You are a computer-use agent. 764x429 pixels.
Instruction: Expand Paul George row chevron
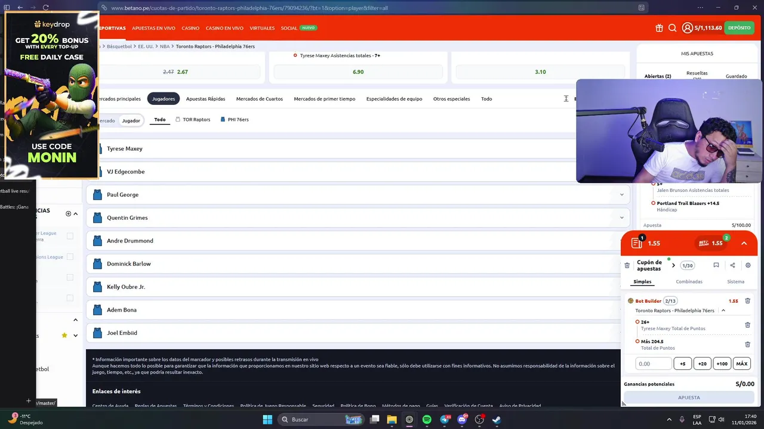click(x=621, y=195)
